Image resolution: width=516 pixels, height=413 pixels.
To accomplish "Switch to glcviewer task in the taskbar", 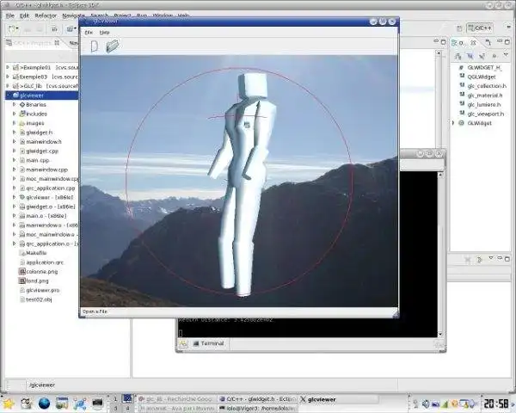I will coord(319,399).
